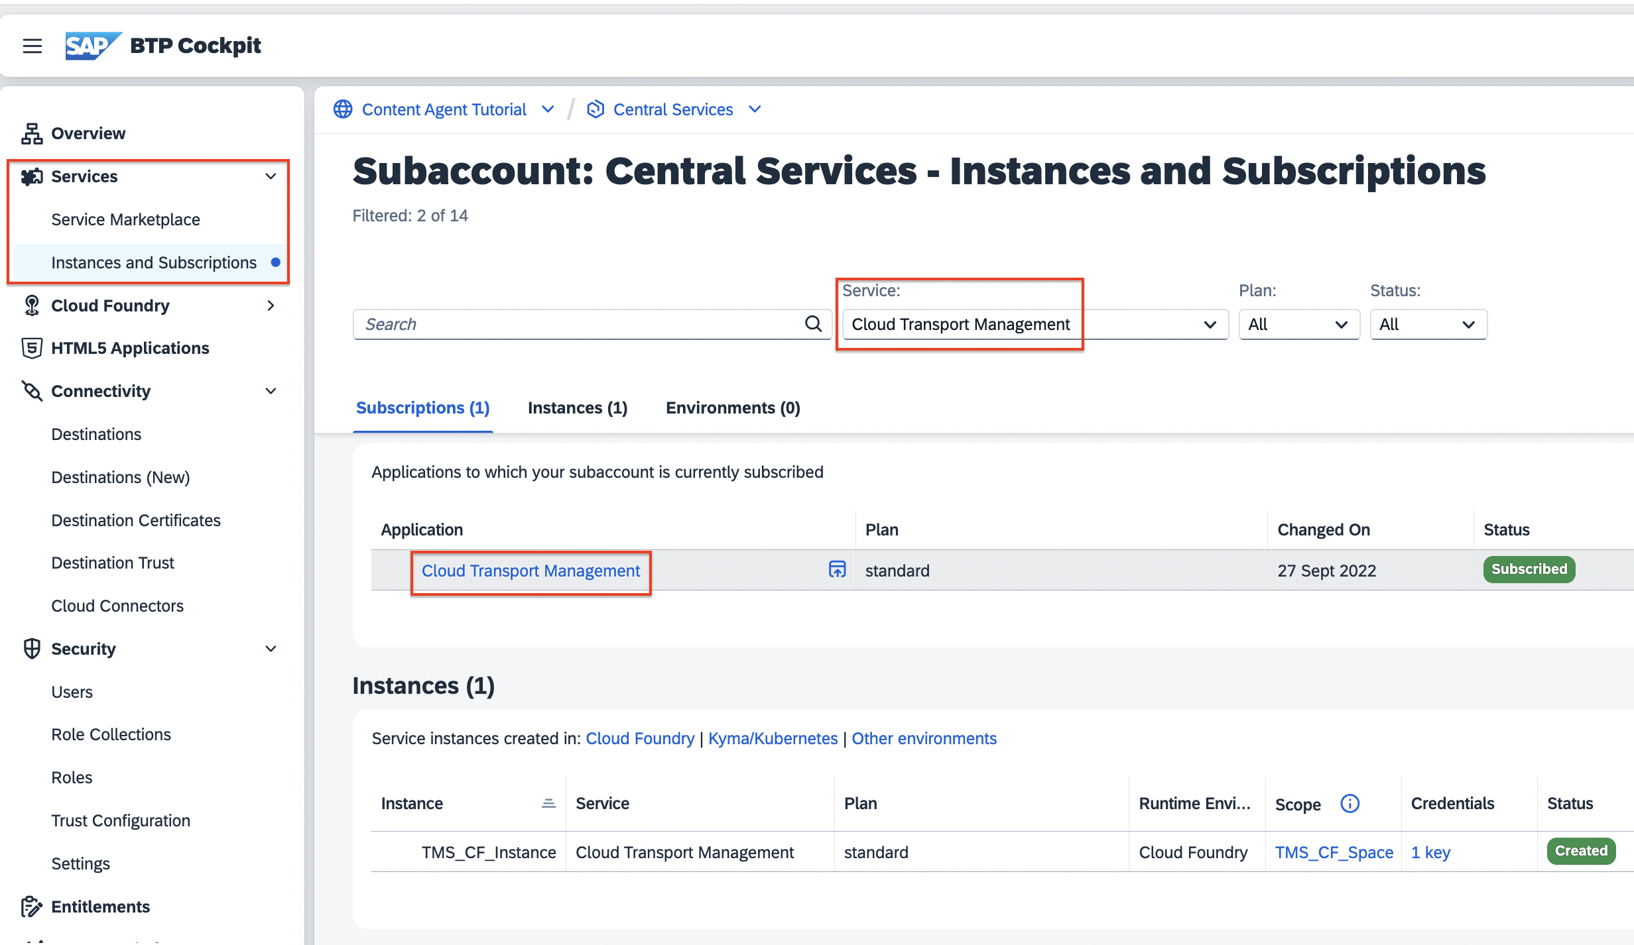Switch to the Instances (1) tab
Image resolution: width=1634 pixels, height=945 pixels.
[578, 408]
